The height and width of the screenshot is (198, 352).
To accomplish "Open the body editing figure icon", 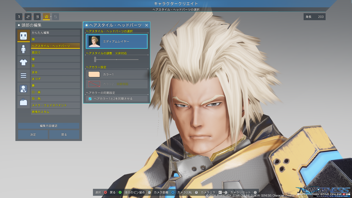I will pyautogui.click(x=23, y=49).
